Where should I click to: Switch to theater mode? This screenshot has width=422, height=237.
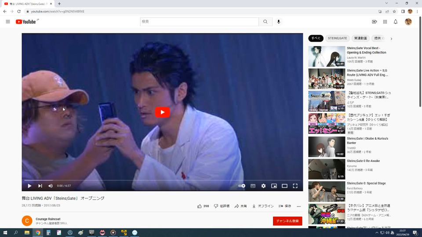(284, 186)
